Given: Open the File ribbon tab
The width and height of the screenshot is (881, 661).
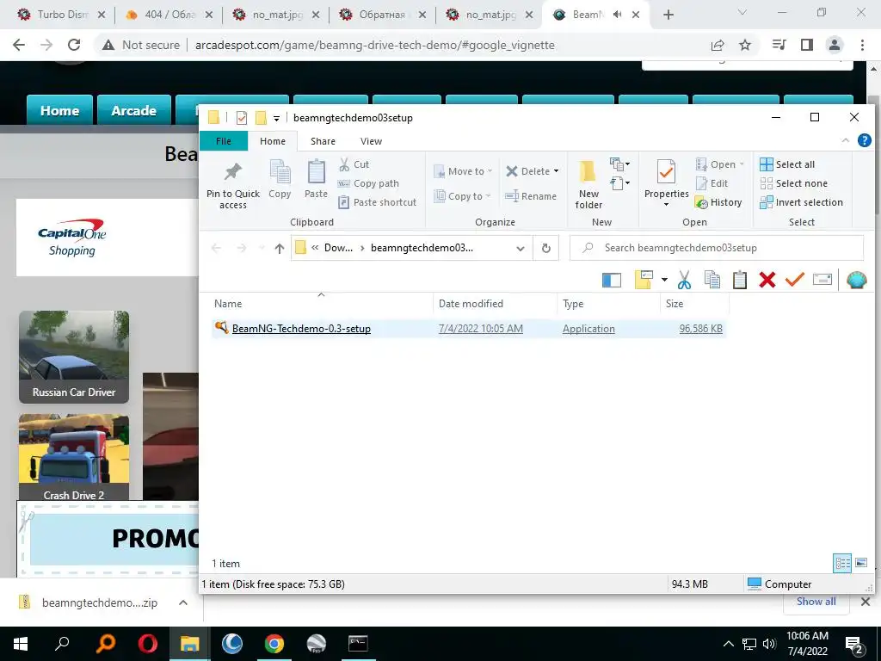Looking at the screenshot, I should (224, 141).
